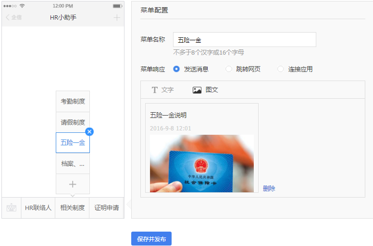Open the 档案、... submenu item
Image resolution: width=373 pixels, height=246 pixels.
(x=73, y=164)
